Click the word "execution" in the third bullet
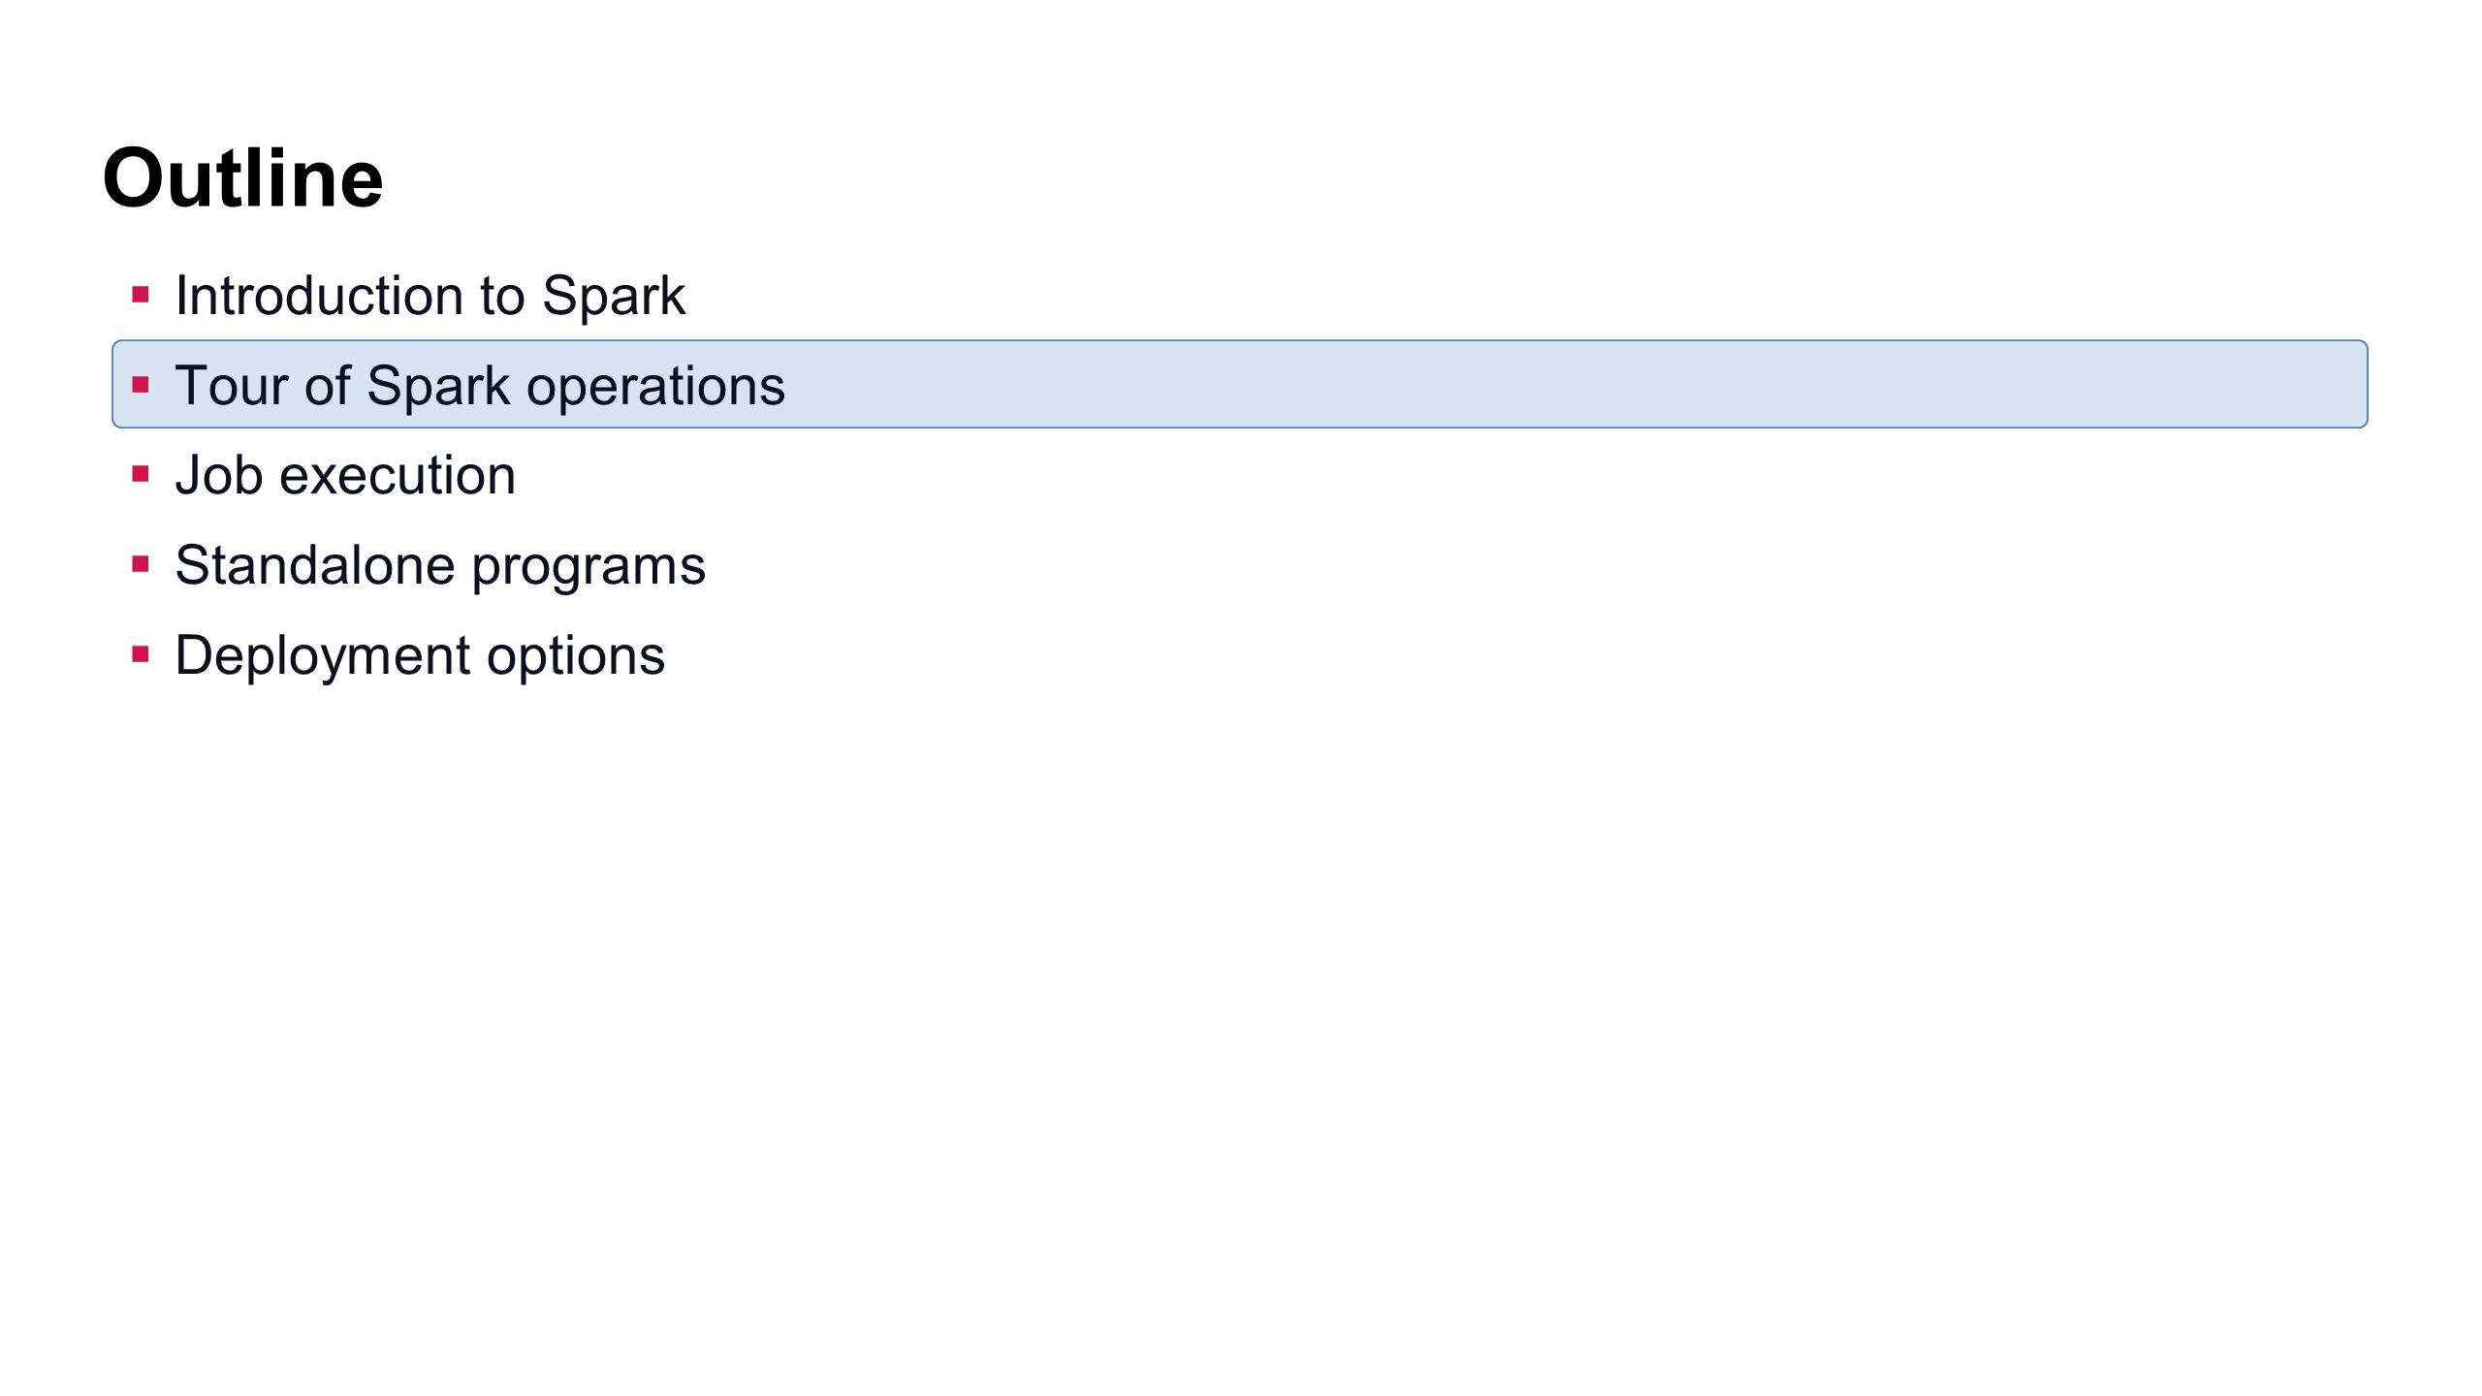Image resolution: width=2482 pixels, height=1396 pixels. [x=398, y=476]
